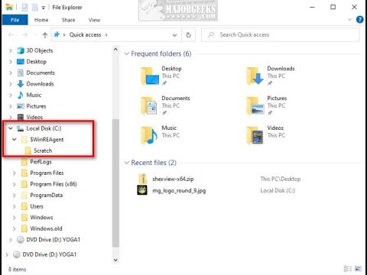Select Downloads in the navigation pane
This screenshot has width=367, height=275.
(40, 84)
